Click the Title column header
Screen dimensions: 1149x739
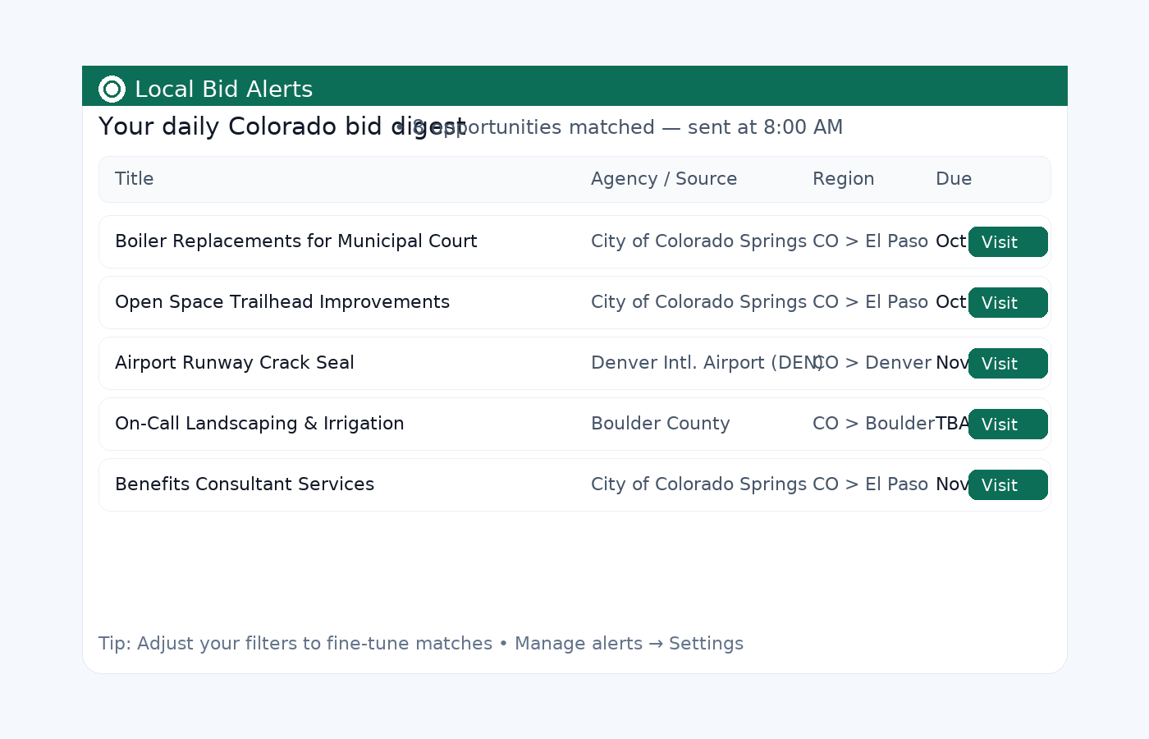pyautogui.click(x=135, y=179)
